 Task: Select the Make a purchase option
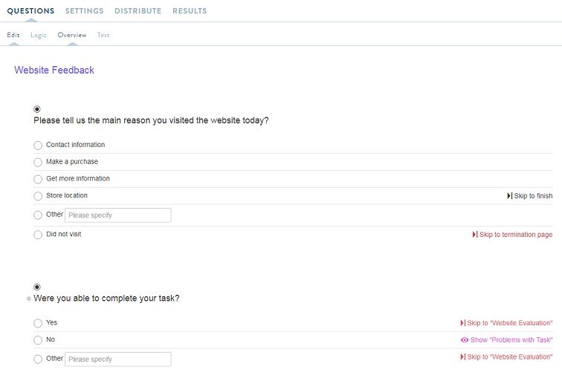click(x=38, y=162)
